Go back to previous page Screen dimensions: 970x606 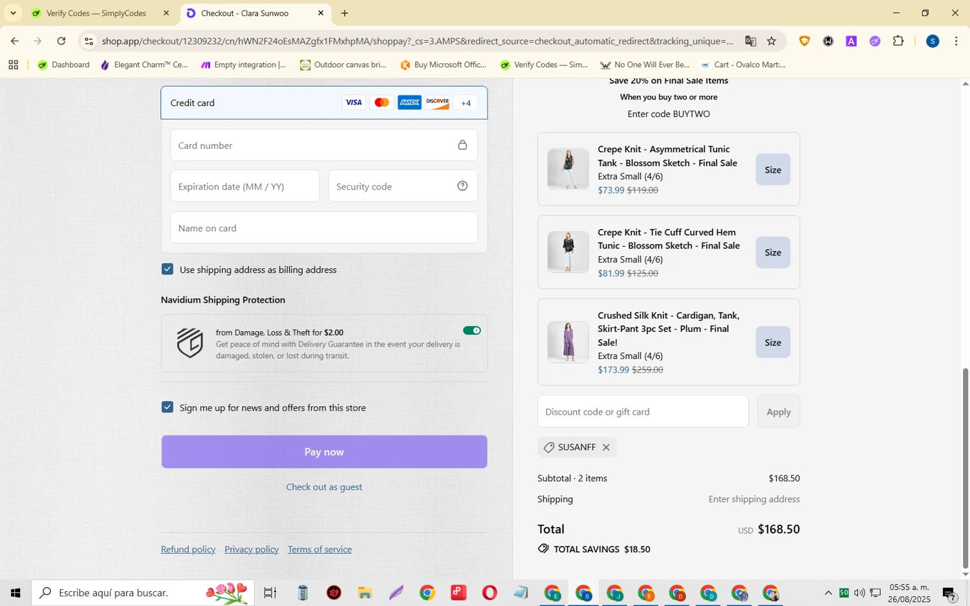(x=14, y=41)
